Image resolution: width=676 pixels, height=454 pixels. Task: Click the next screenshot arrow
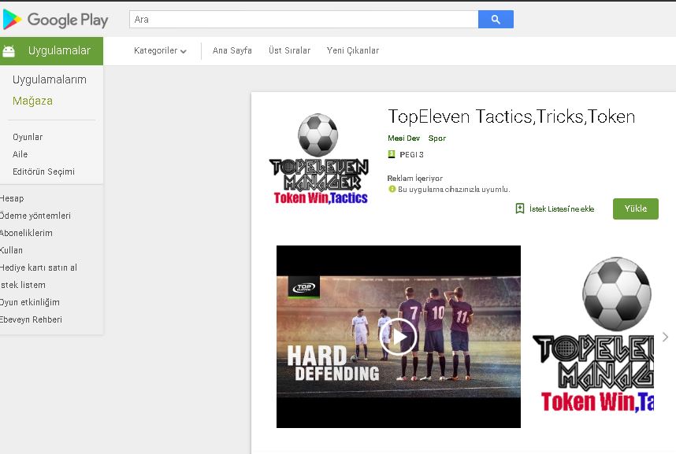(665, 337)
